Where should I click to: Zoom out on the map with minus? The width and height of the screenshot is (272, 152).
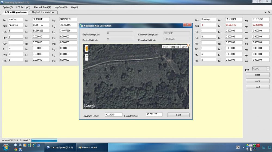(x=87, y=59)
